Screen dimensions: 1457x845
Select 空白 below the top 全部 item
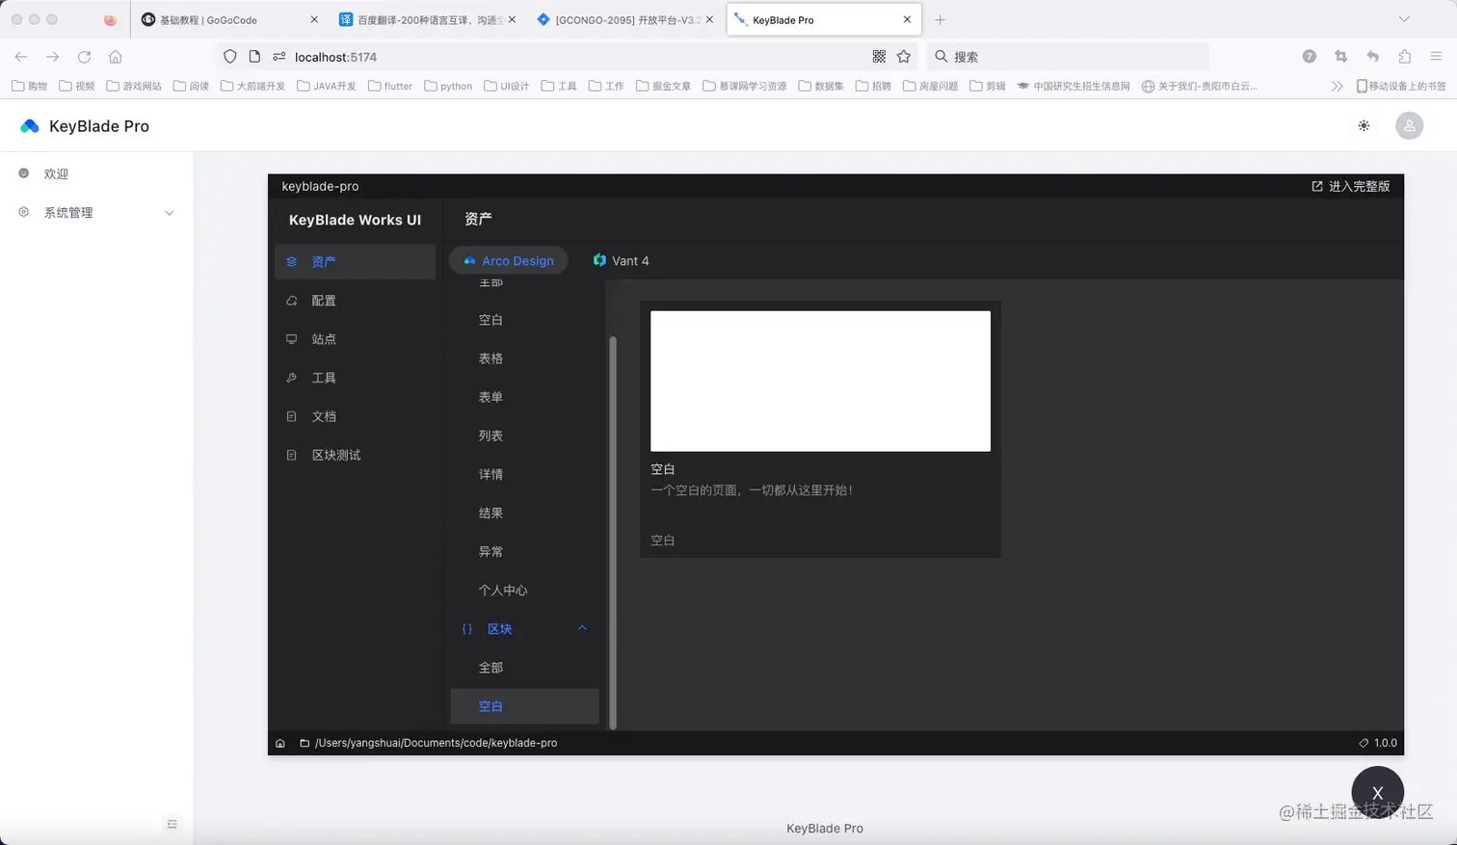[x=525, y=320]
